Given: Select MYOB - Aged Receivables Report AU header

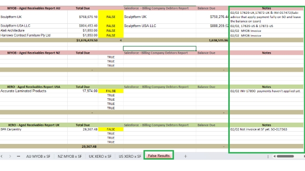Looking at the screenshot, I should tap(34, 9).
